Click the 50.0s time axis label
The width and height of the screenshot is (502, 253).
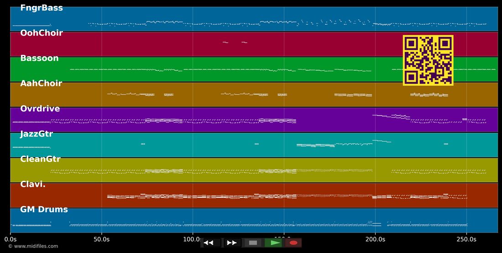point(102,239)
